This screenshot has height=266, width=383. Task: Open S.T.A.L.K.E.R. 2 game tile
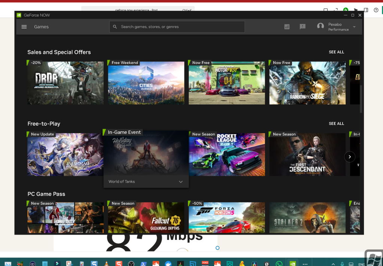(x=307, y=217)
